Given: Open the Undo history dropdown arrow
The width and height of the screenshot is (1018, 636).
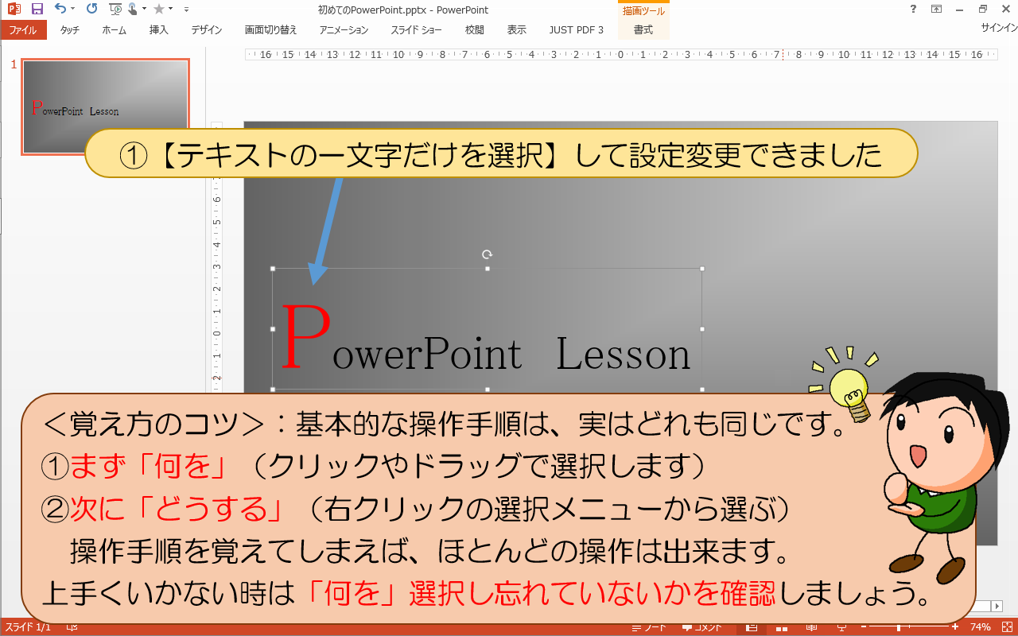Looking at the screenshot, I should (72, 10).
